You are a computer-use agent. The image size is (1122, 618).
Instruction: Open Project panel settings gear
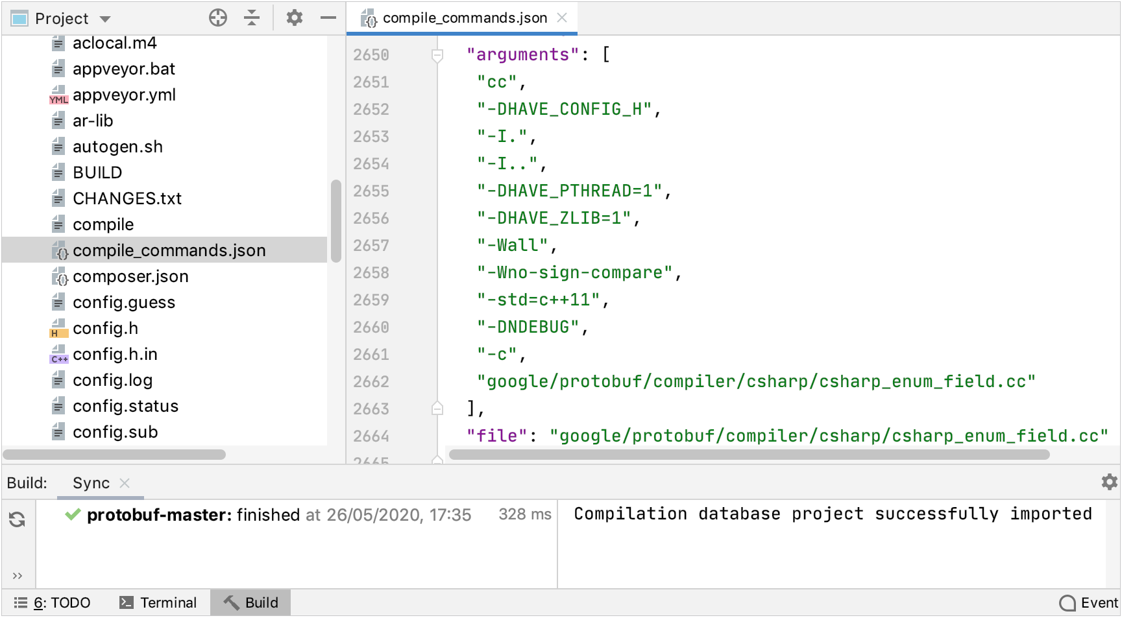click(295, 18)
